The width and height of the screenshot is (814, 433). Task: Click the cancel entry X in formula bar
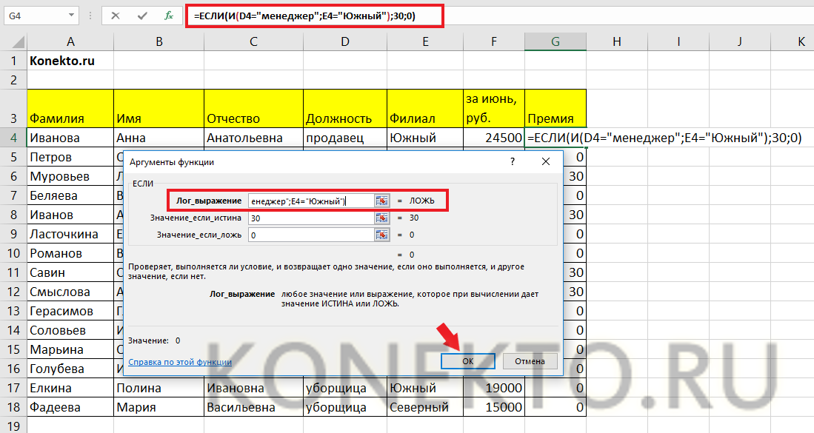116,15
